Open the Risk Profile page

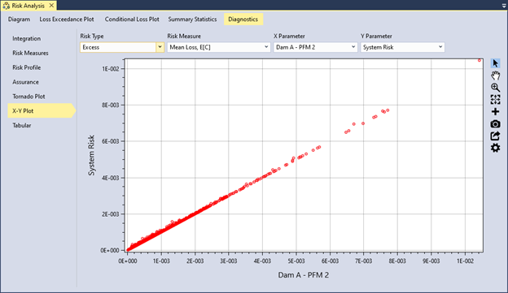27,67
